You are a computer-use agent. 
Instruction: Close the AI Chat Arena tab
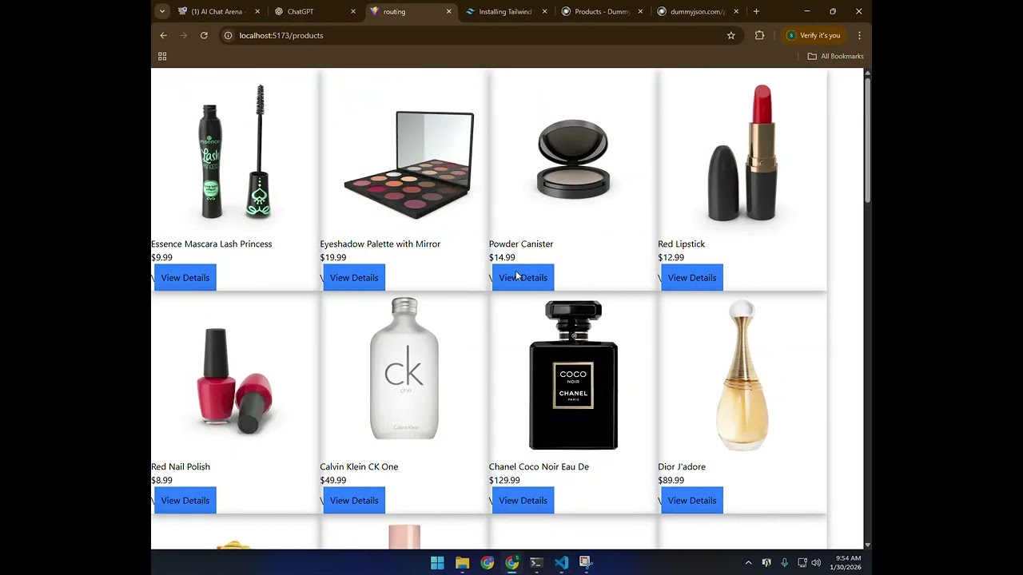(257, 11)
